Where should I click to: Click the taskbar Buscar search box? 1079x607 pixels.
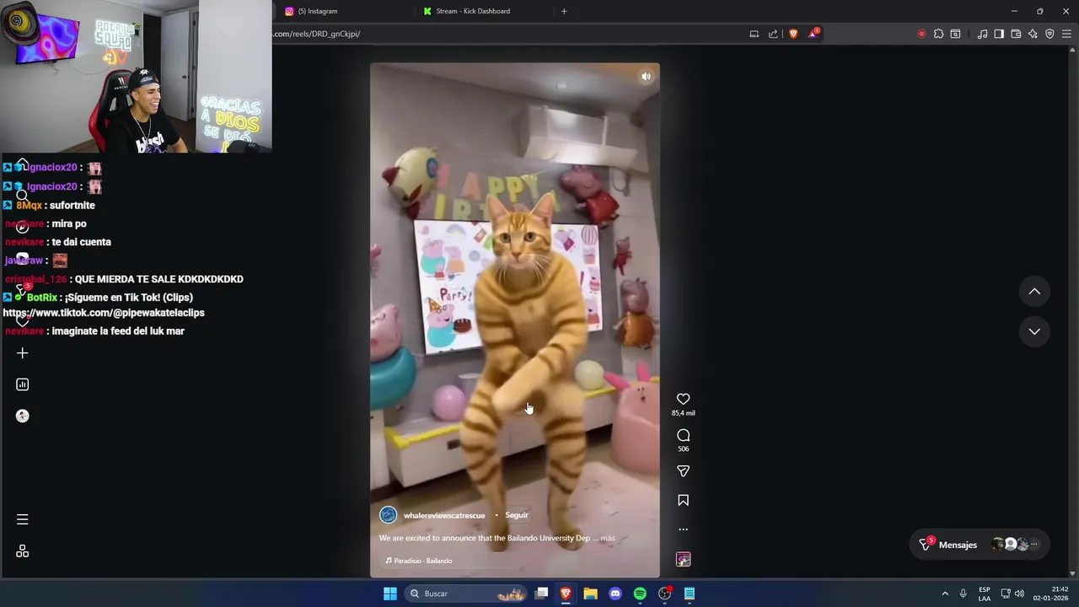[x=466, y=594]
